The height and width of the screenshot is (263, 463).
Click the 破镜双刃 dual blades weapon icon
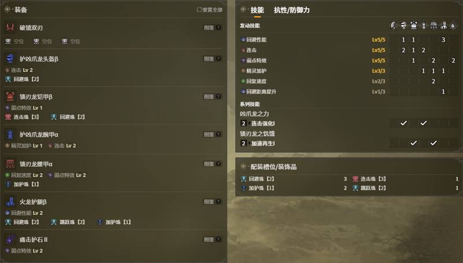click(10, 27)
